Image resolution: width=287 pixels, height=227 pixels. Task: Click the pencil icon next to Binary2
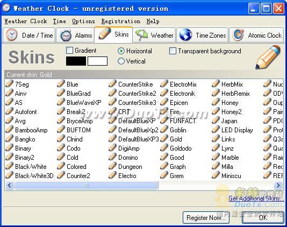tap(9, 157)
